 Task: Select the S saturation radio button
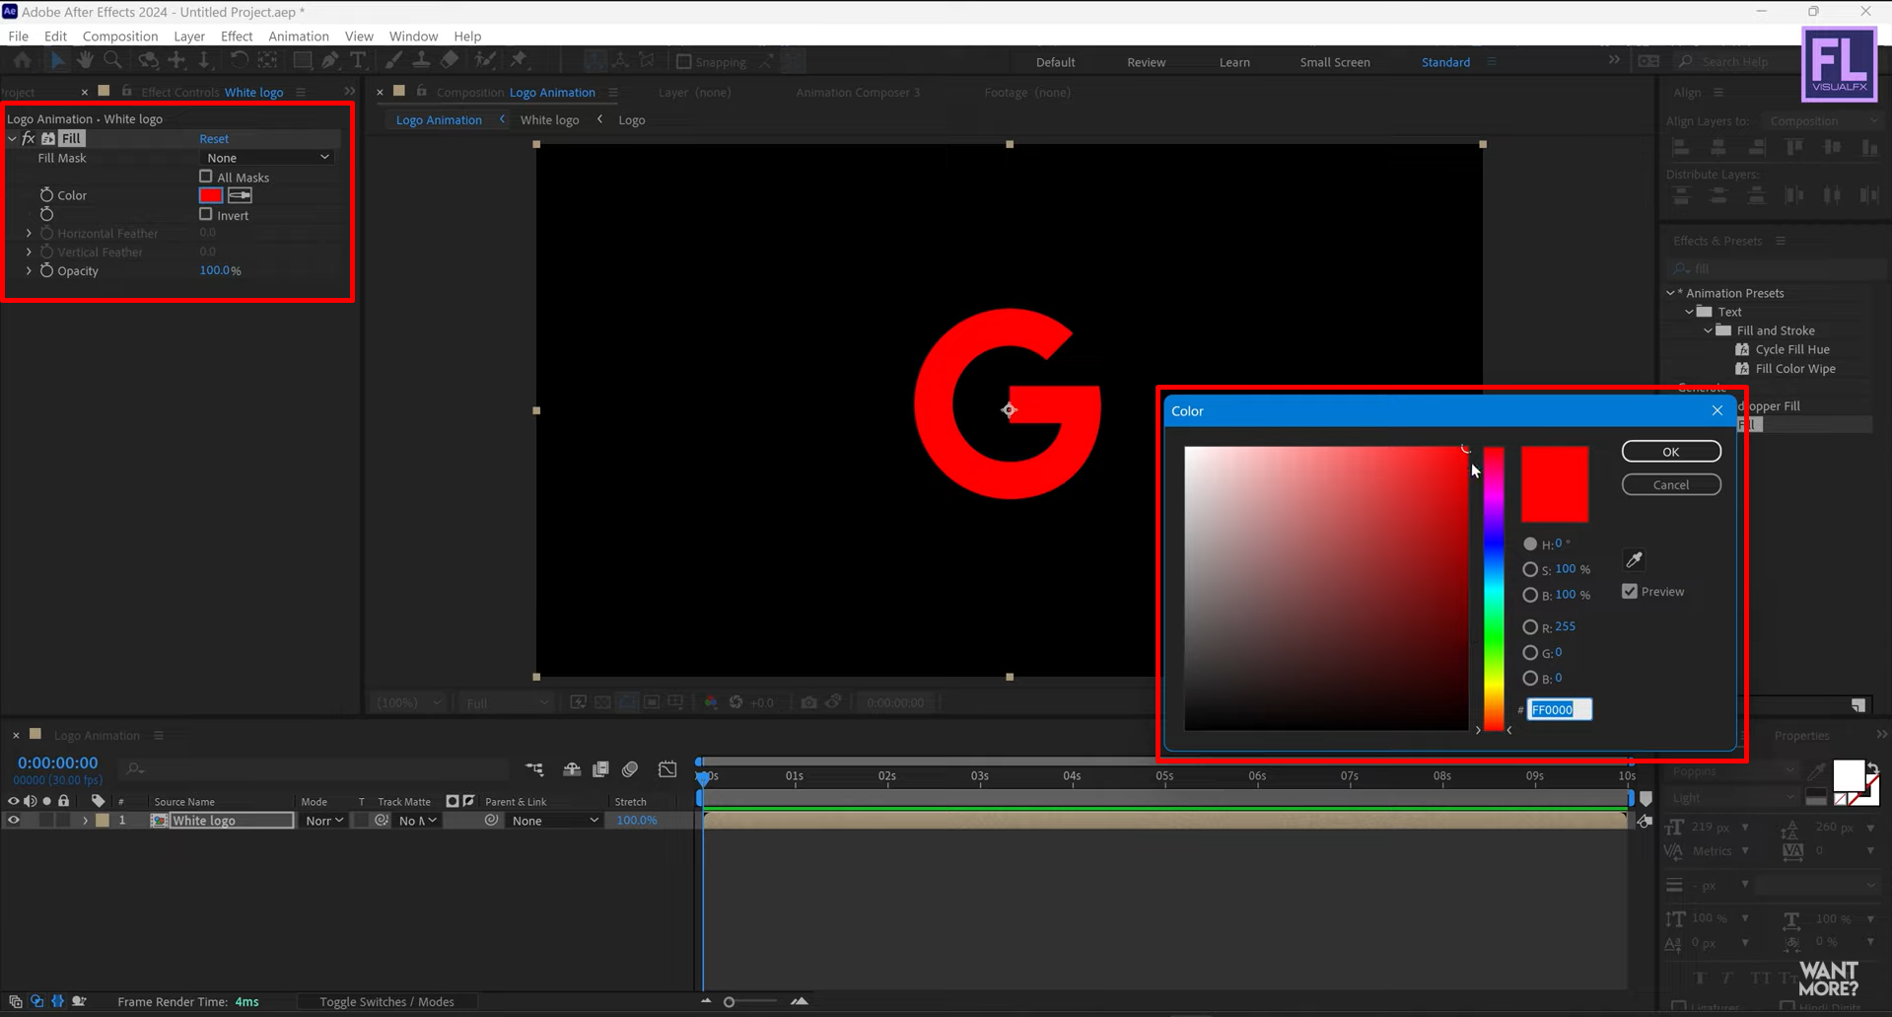(x=1530, y=569)
